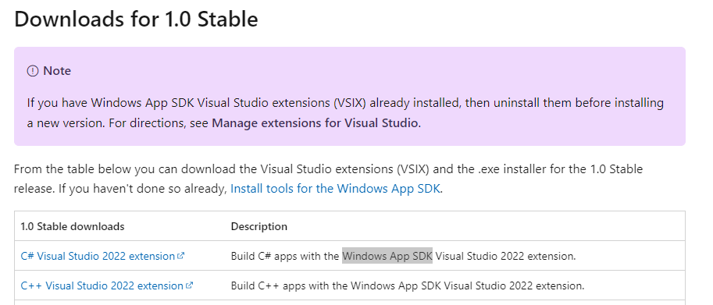713x305 pixels.
Task: Click external-link icon beside C++ extension
Action: point(189,285)
